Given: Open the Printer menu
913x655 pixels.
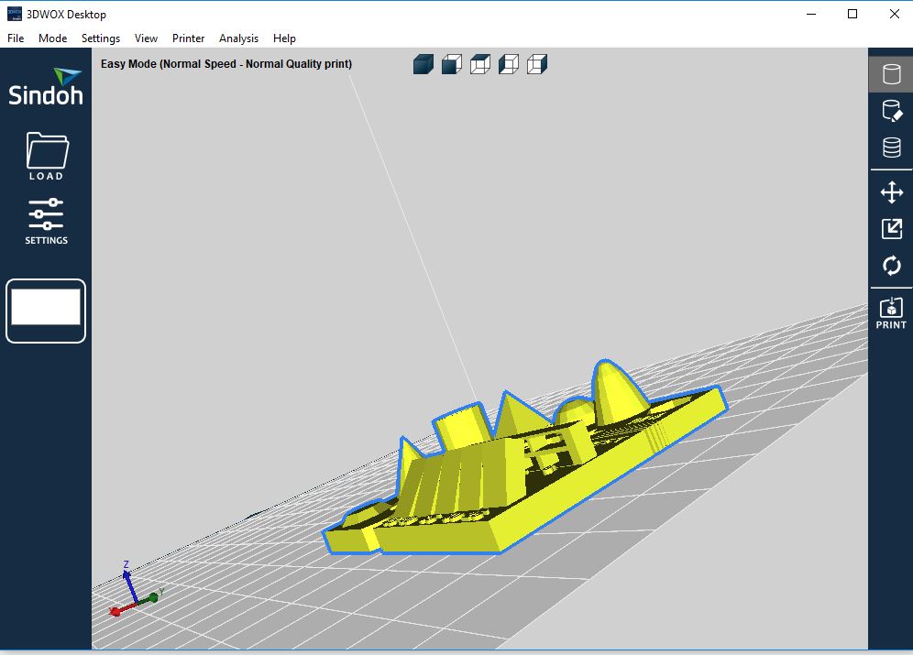Looking at the screenshot, I should [188, 38].
